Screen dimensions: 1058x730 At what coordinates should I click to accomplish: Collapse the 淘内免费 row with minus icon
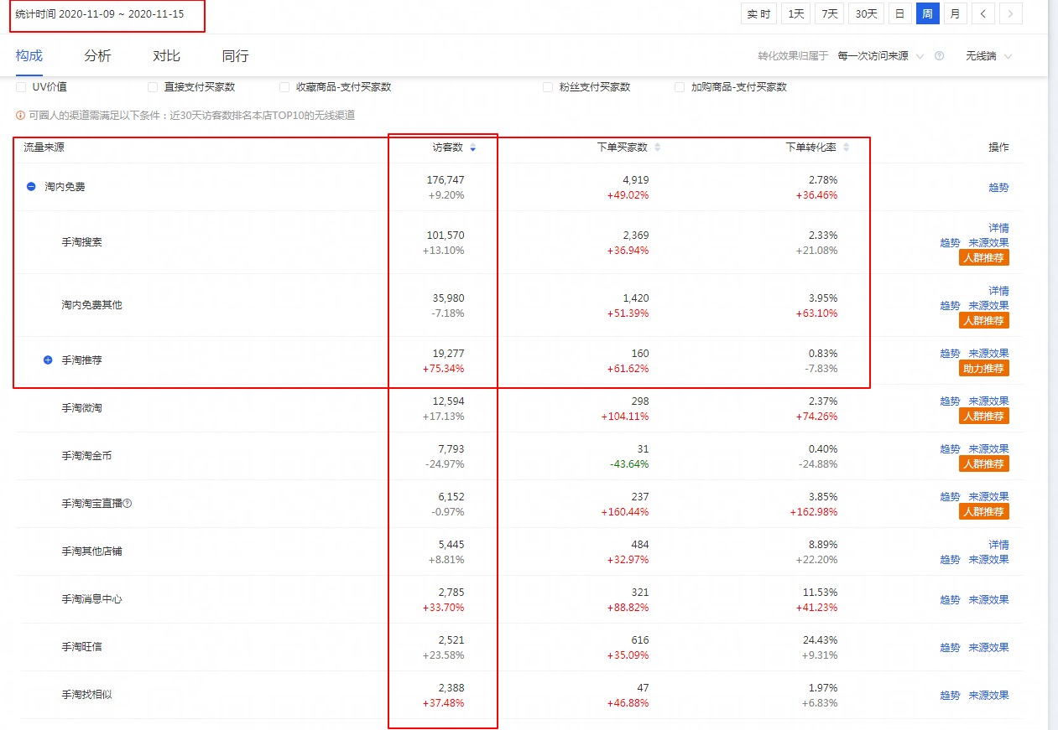point(31,187)
